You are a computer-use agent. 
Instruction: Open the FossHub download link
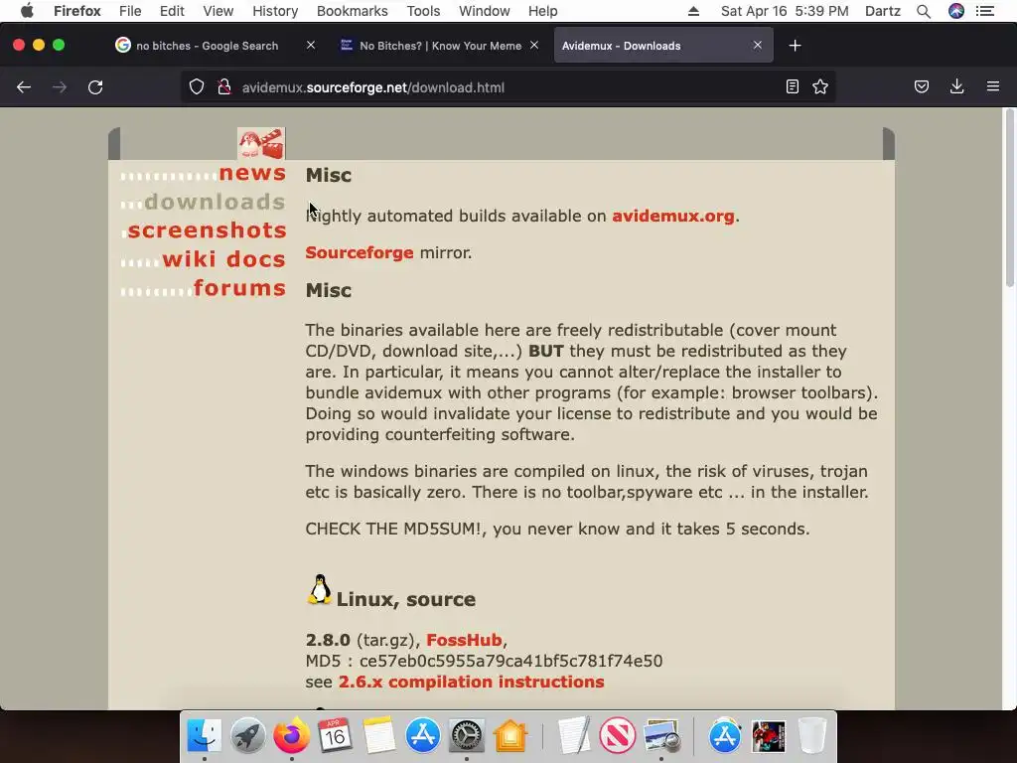pyautogui.click(x=464, y=640)
